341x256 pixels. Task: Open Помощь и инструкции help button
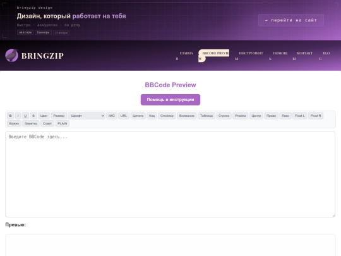pos(170,100)
